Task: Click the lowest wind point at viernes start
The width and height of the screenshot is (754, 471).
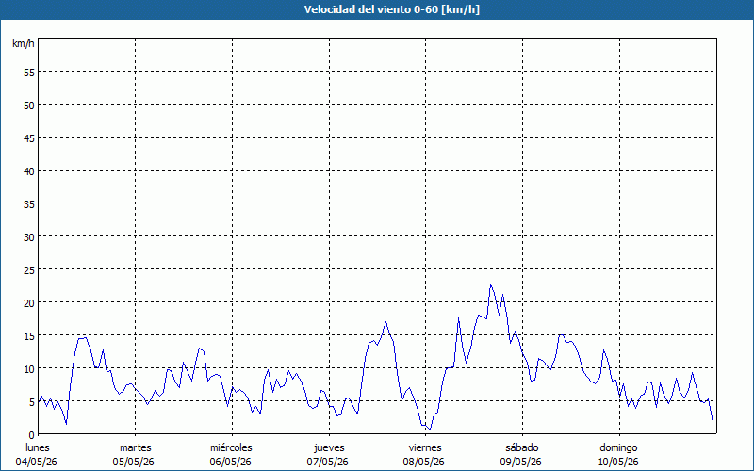Action: [430, 430]
